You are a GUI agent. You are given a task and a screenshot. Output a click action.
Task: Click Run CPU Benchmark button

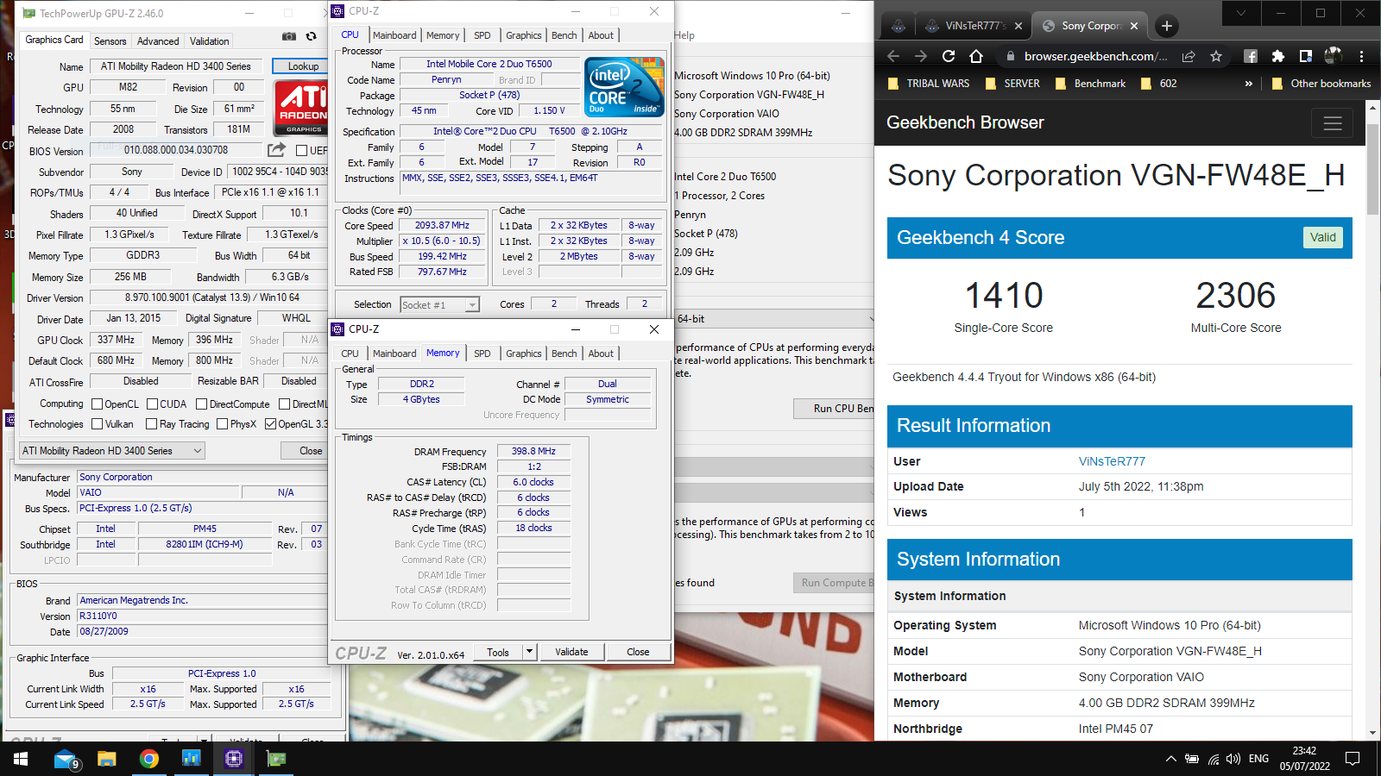834,409
